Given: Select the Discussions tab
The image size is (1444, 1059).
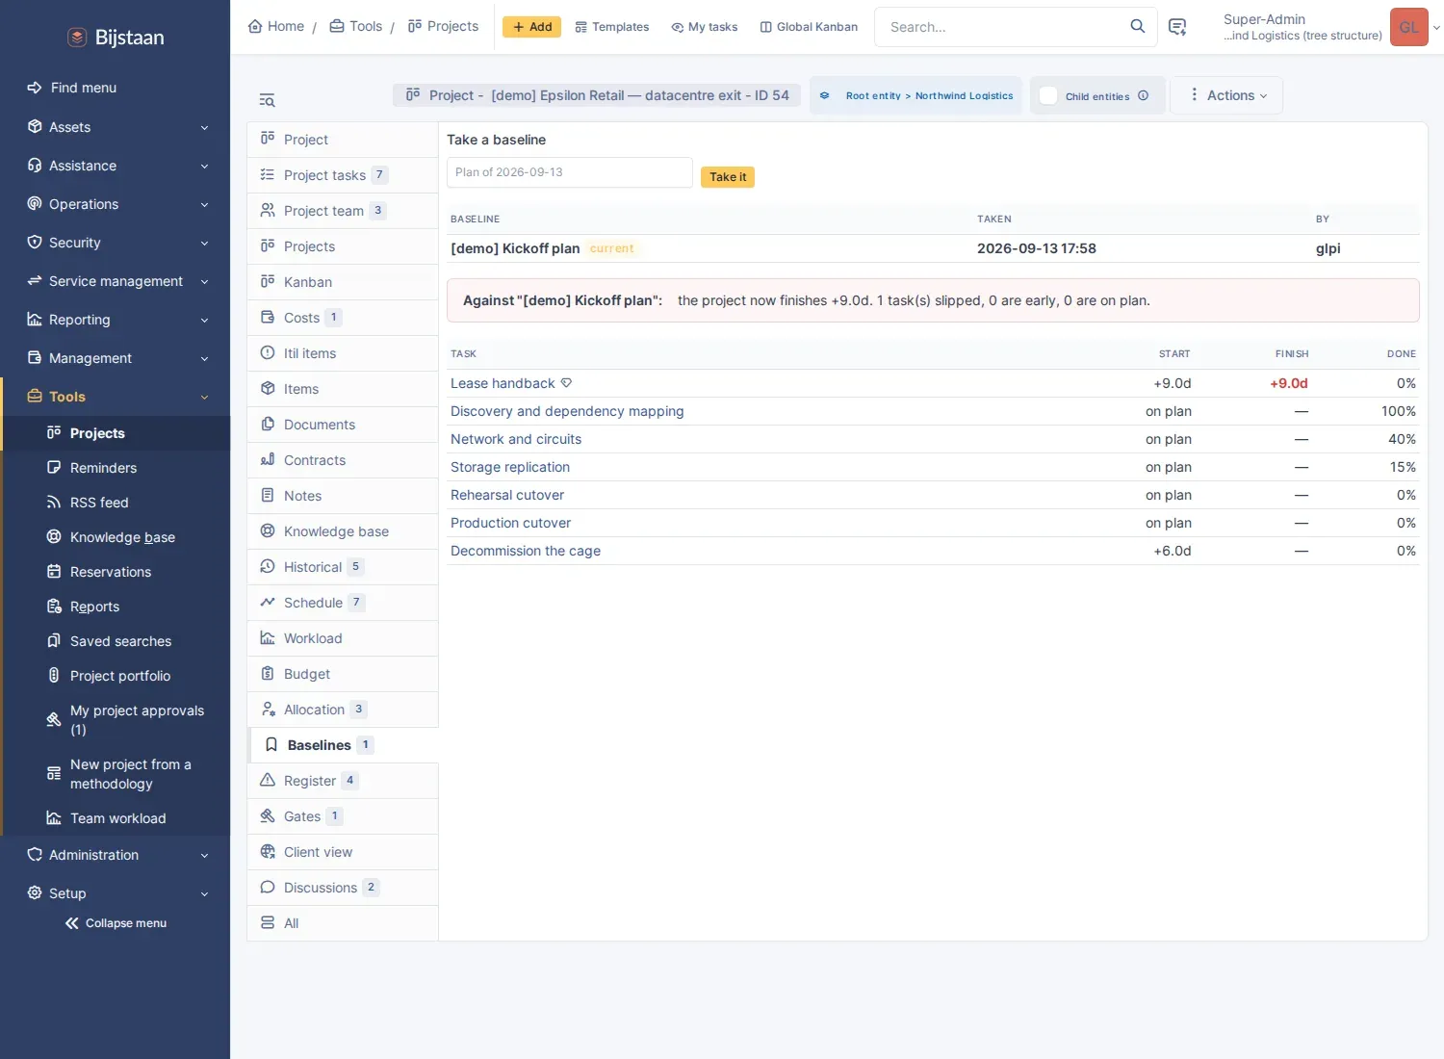Looking at the screenshot, I should coord(343,888).
